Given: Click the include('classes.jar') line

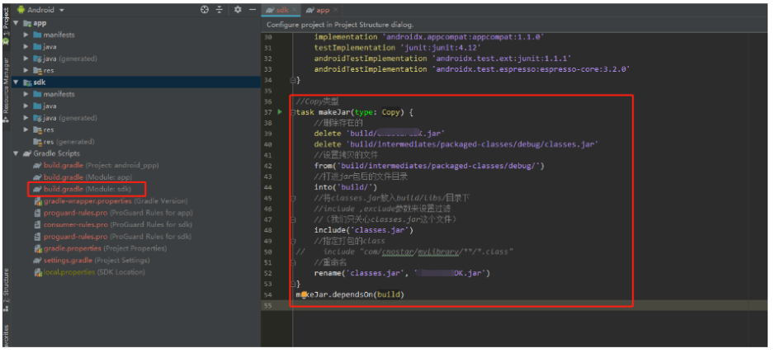Looking at the screenshot, I should coord(364,230).
